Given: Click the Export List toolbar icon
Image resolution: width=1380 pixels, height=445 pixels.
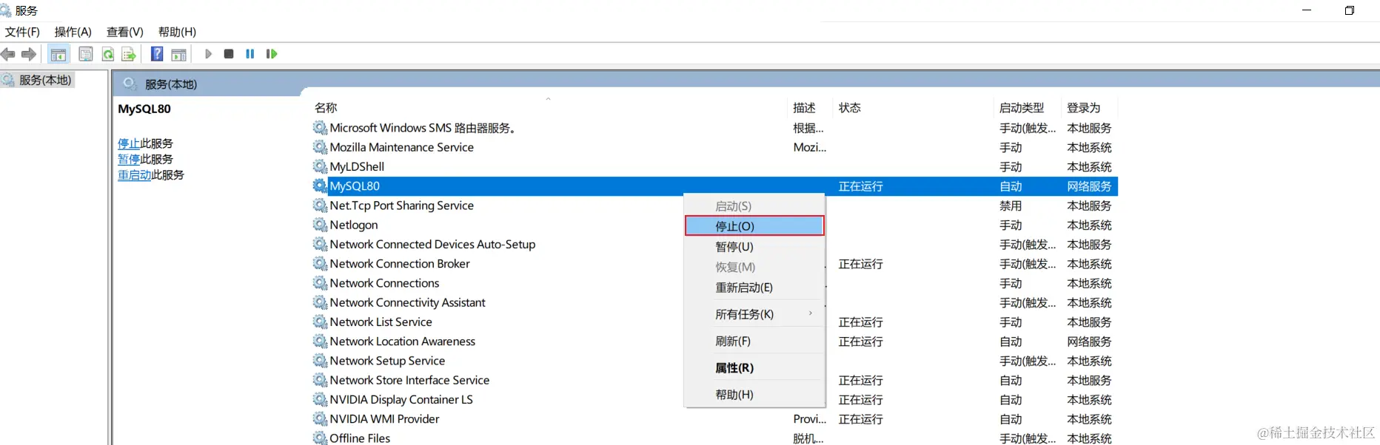Looking at the screenshot, I should click(x=129, y=54).
